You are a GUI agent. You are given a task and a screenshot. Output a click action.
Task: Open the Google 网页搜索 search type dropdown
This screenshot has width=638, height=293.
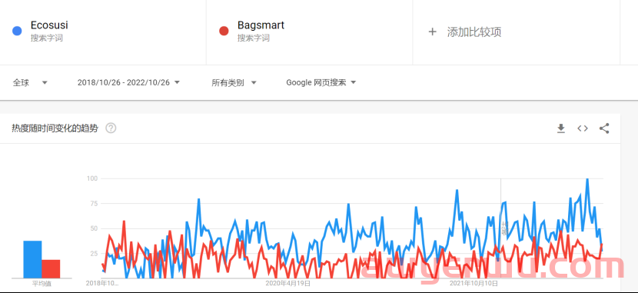[x=321, y=82]
